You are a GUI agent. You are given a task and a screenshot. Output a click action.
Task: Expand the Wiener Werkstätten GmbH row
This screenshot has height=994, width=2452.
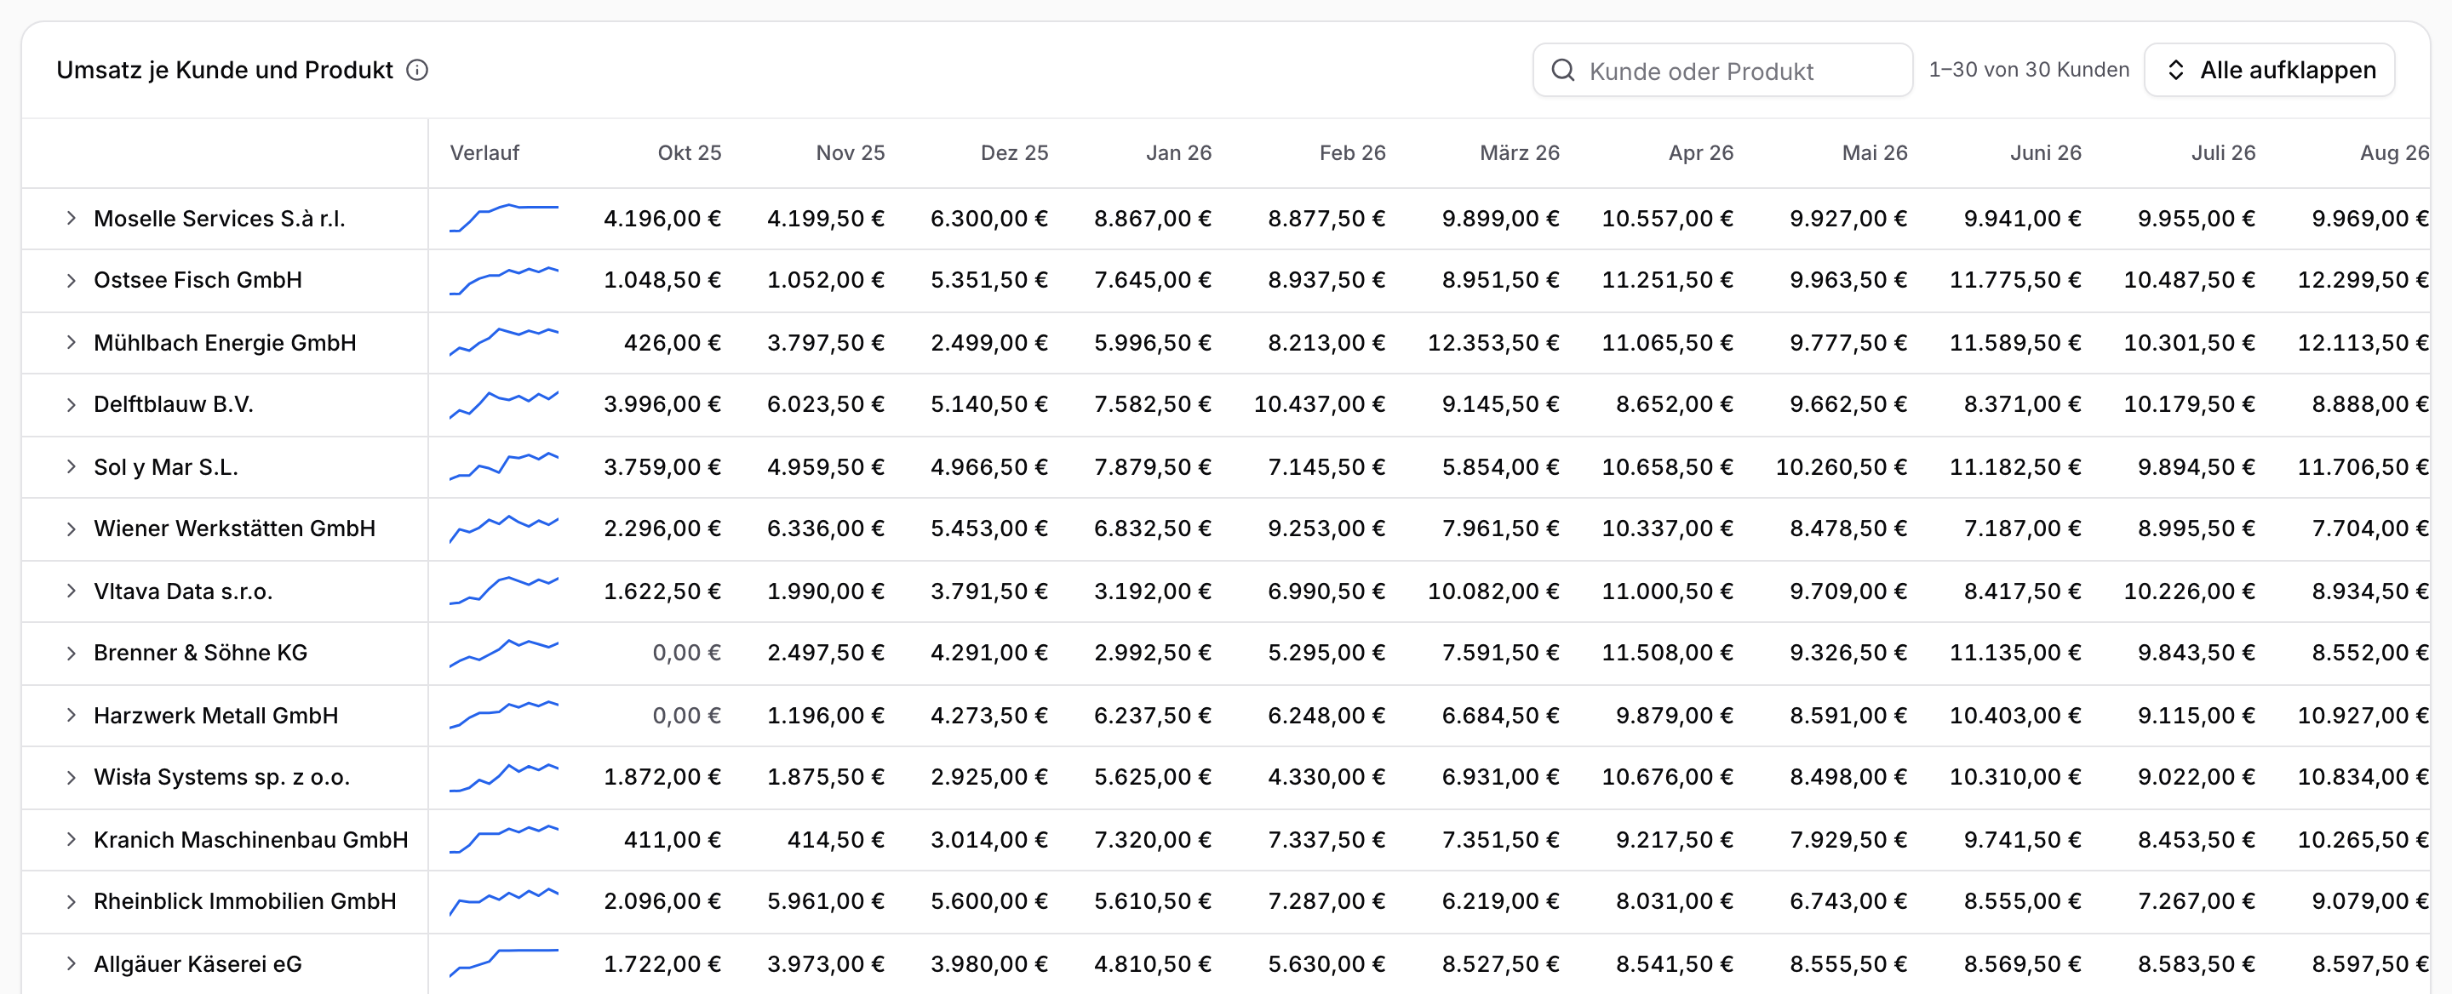[72, 528]
